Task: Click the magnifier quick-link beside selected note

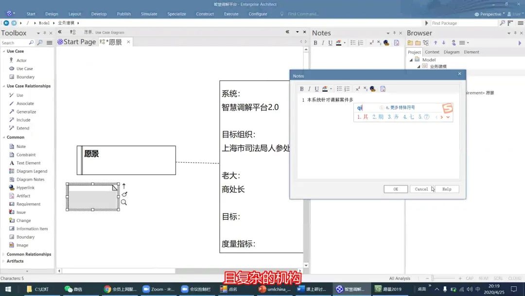Action: pos(124,202)
